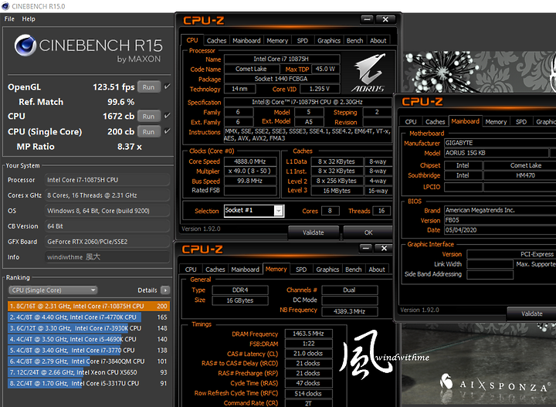Select ranking row 1 Intel Core i7-10875H
This screenshot has height=407, width=556.
(89, 307)
